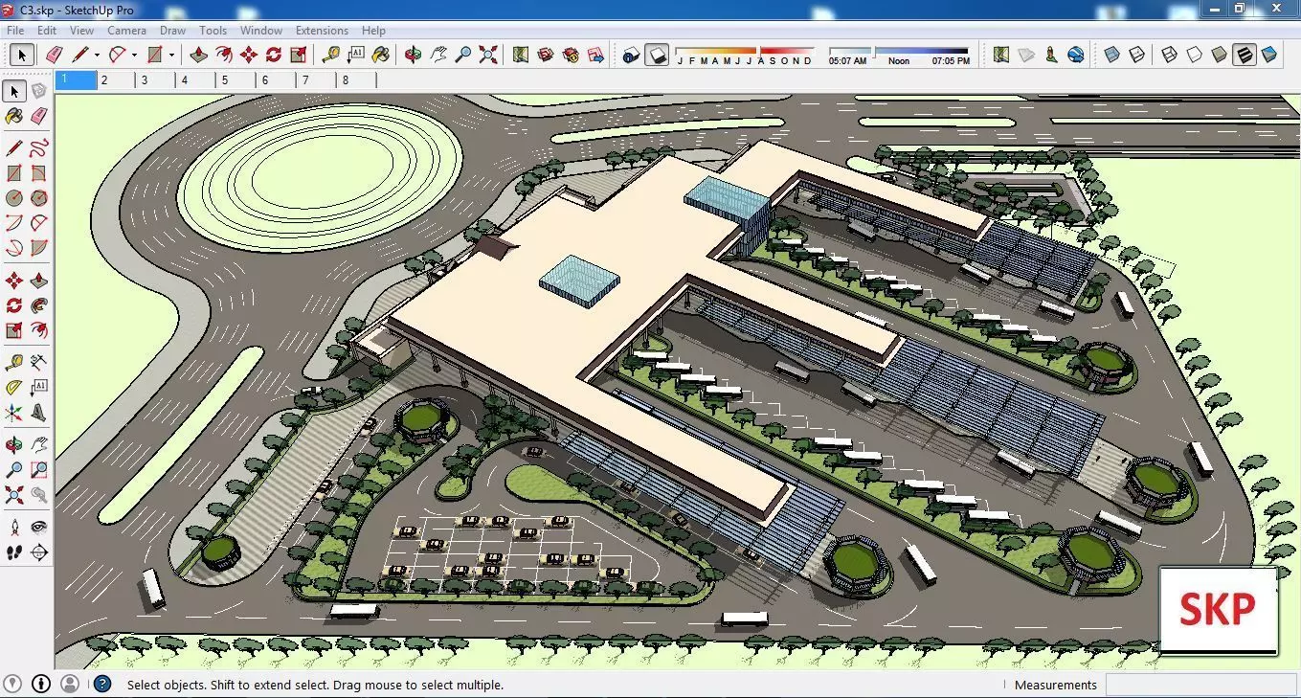Open the Extensions menu
This screenshot has height=698, width=1301.
coord(322,31)
